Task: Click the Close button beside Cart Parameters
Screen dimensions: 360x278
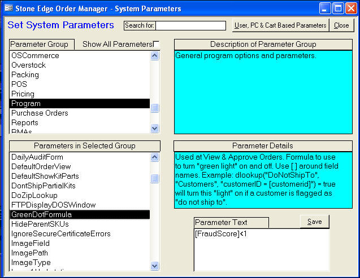Action: pos(341,25)
